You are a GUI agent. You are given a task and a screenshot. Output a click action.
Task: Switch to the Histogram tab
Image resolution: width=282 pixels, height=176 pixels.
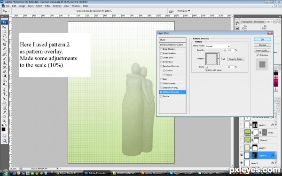click(x=259, y=22)
